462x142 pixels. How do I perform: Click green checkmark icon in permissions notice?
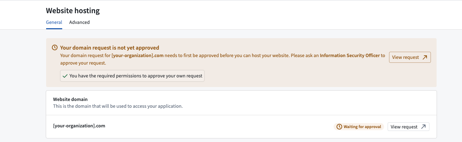click(x=65, y=76)
